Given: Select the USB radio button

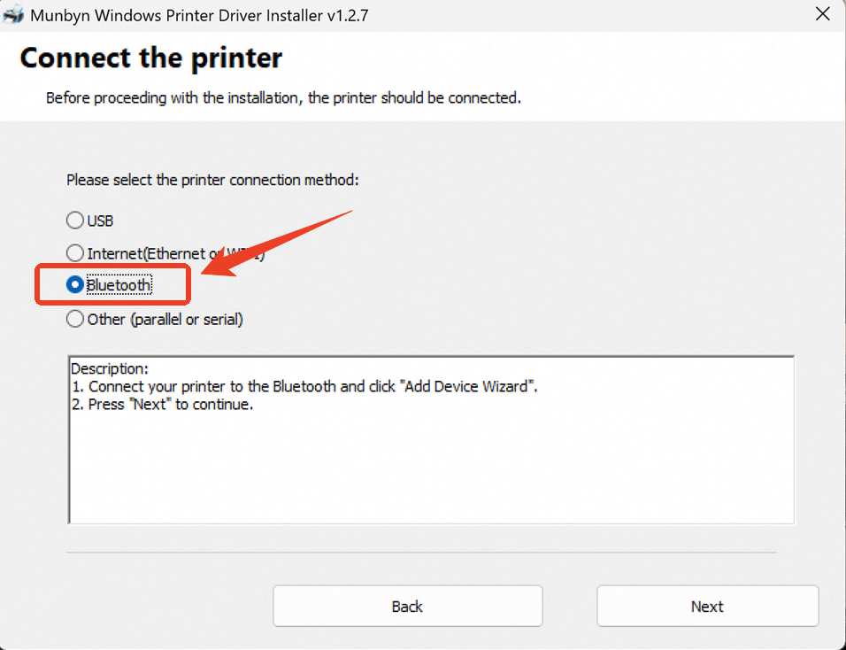Looking at the screenshot, I should [75, 221].
